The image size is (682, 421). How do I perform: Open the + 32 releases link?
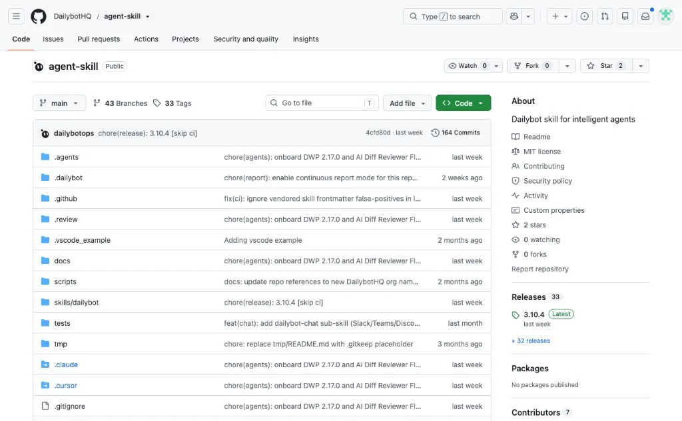click(531, 341)
